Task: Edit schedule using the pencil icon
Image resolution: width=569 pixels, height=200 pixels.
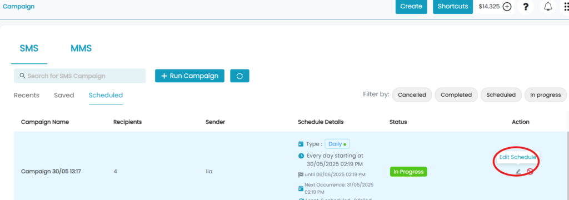Action: [518, 172]
